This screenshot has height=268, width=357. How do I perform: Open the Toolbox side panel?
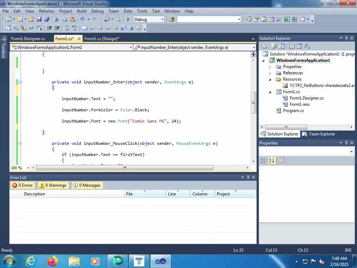pos(3,47)
